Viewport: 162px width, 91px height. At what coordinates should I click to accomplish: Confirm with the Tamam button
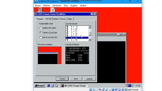(62, 79)
